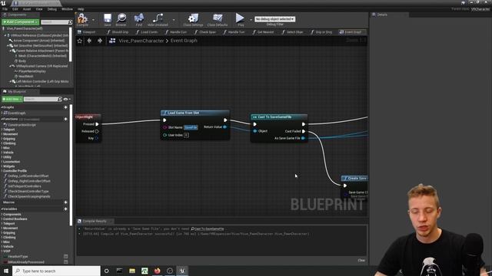The width and height of the screenshot is (492, 276).
Task: Open the Unity-like hub icon on taskbar
Action: coord(170,271)
